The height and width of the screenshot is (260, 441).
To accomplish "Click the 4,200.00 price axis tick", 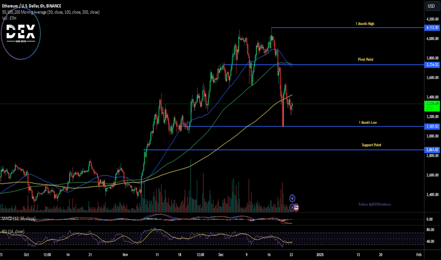I will pos(432,19).
